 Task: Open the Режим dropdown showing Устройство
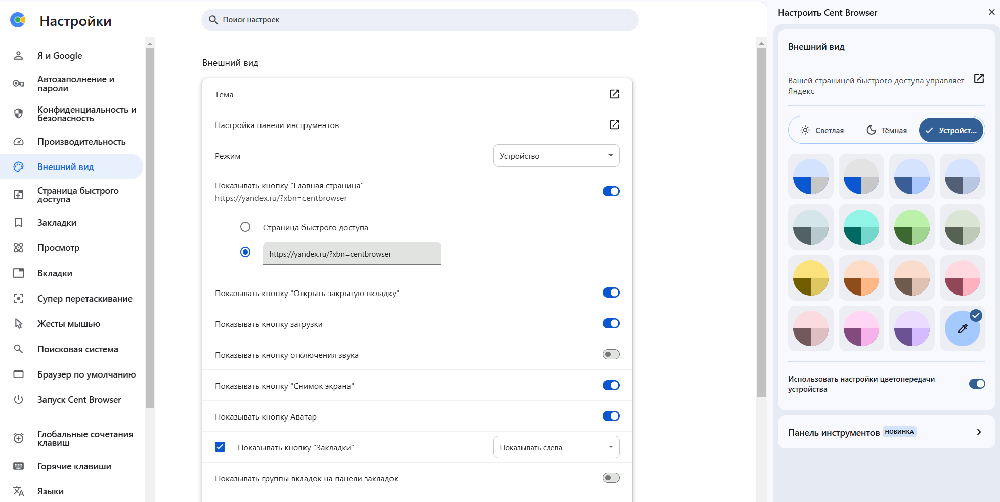click(x=556, y=156)
